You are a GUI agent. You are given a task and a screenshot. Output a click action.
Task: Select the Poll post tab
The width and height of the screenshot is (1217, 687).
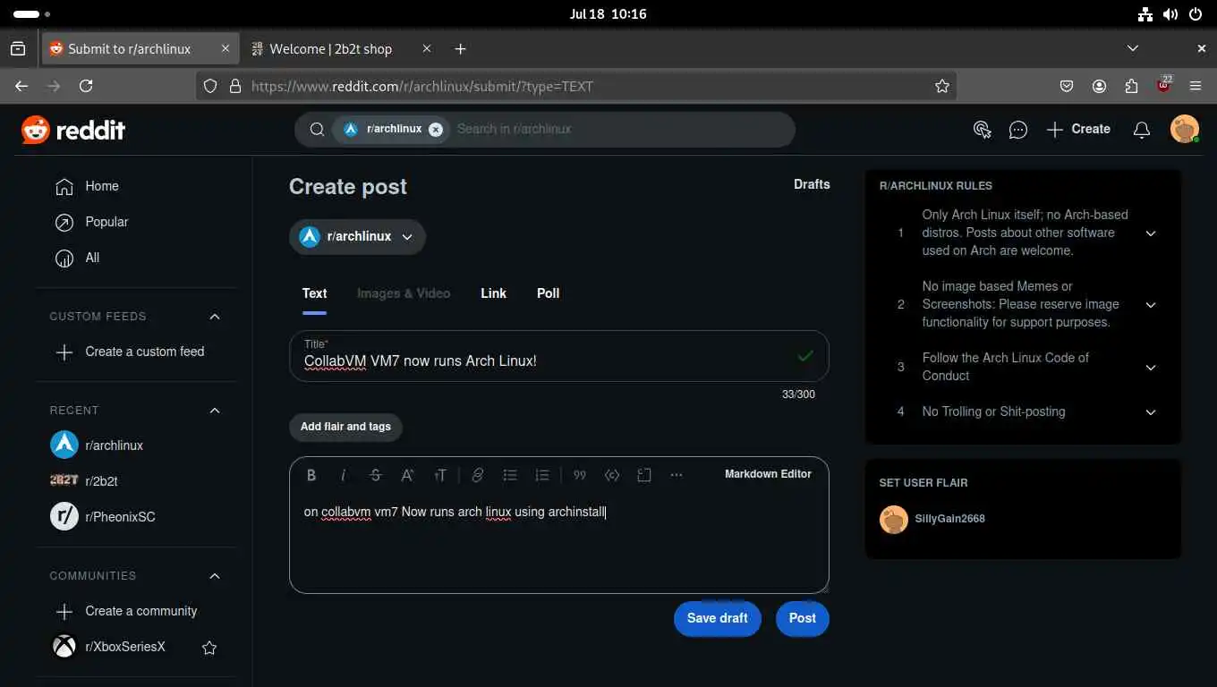[x=548, y=293]
